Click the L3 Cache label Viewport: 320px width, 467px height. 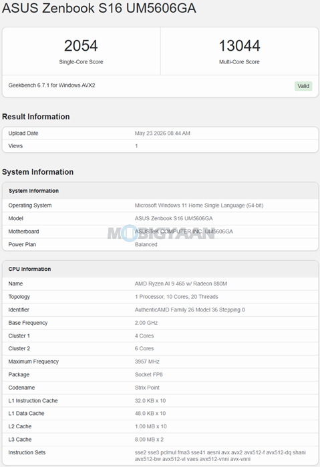point(20,440)
